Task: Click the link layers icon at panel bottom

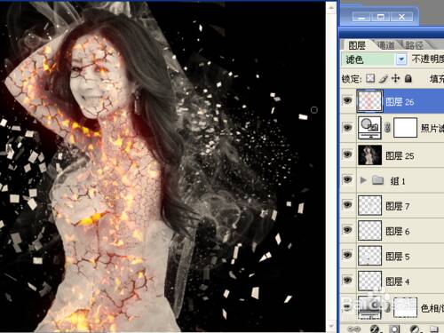Action: [353, 329]
